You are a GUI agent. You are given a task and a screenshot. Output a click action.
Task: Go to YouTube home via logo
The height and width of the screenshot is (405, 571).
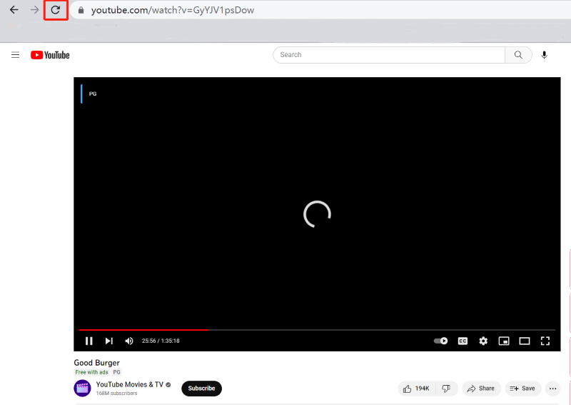point(50,55)
